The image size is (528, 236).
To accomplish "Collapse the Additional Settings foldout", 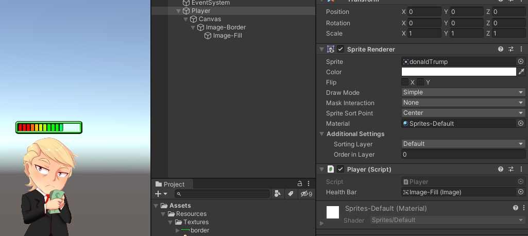I will [x=321, y=133].
